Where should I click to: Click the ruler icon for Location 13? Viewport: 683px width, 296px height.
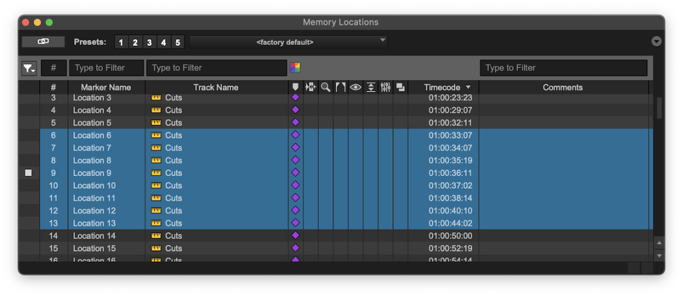point(156,223)
